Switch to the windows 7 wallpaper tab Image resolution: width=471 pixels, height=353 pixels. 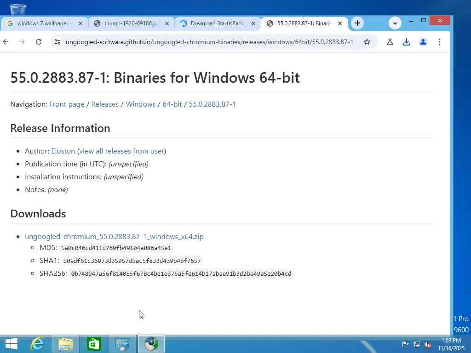pyautogui.click(x=43, y=23)
